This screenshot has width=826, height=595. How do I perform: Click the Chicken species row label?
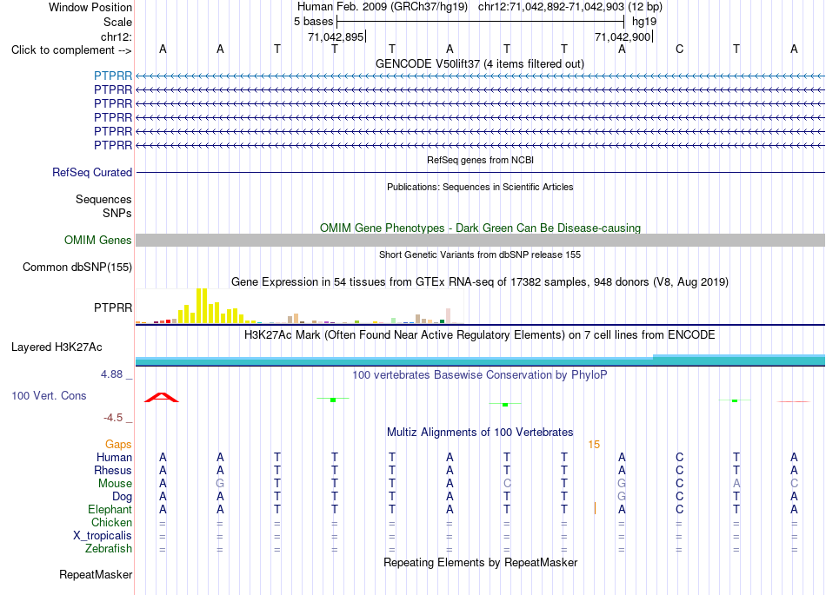pos(111,522)
